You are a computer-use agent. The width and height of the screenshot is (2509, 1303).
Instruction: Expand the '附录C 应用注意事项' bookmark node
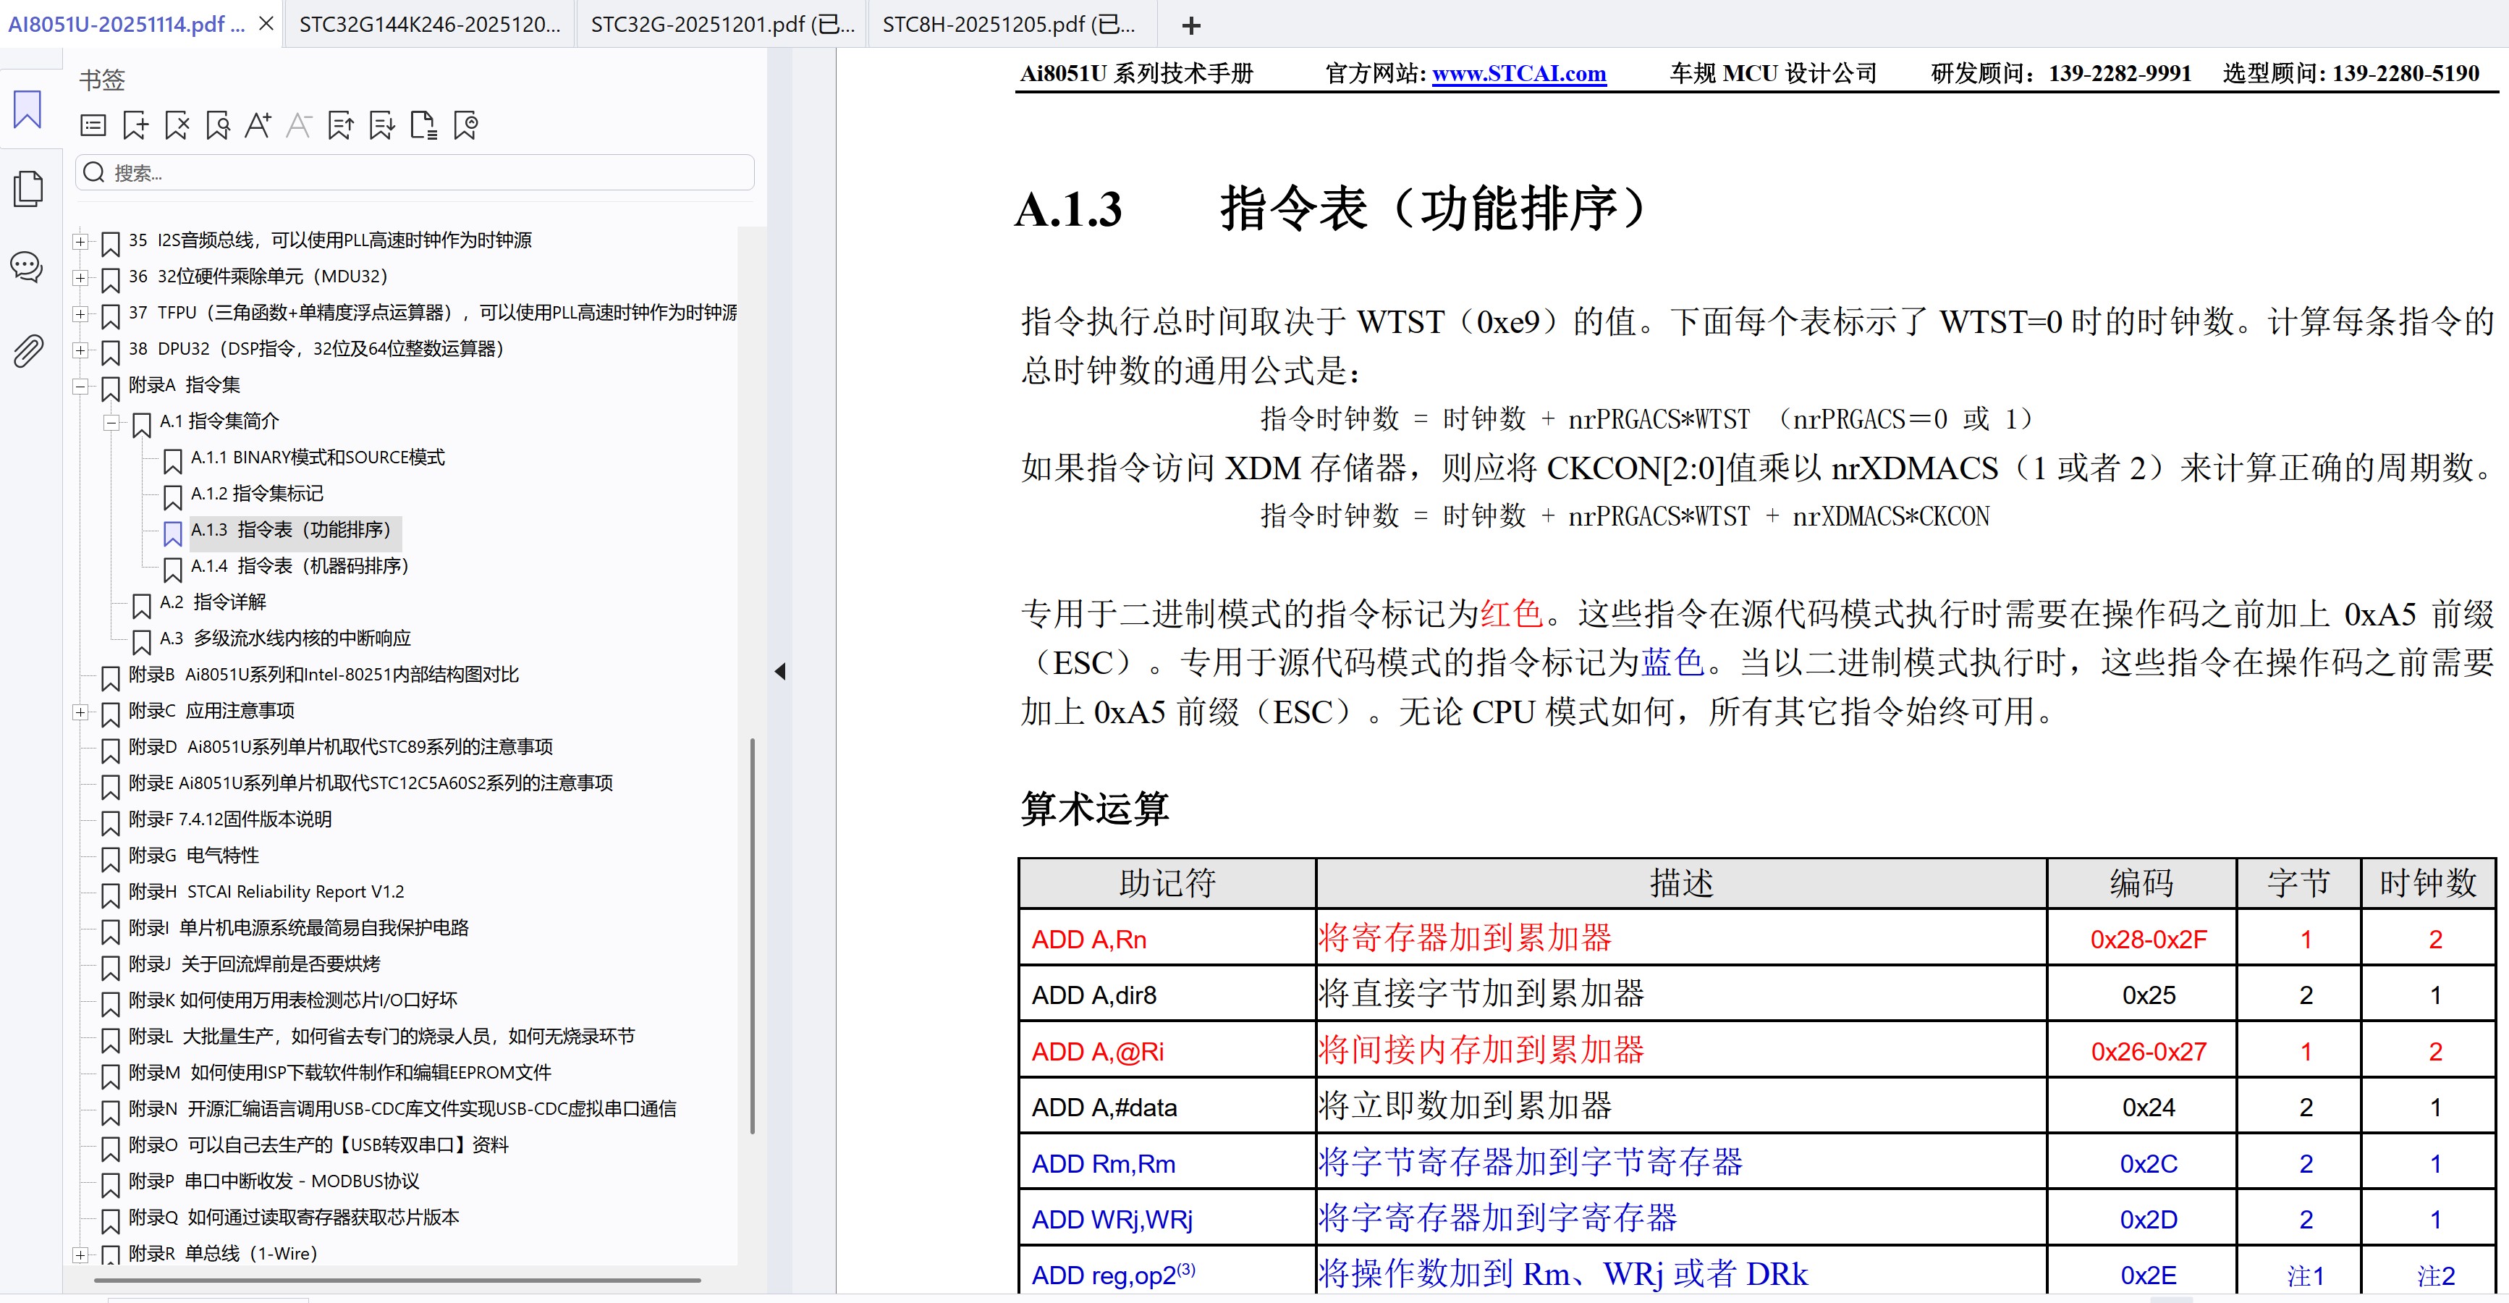tap(81, 712)
